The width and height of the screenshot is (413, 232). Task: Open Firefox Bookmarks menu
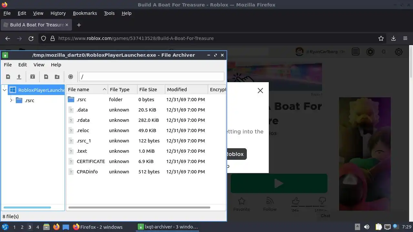(x=85, y=13)
